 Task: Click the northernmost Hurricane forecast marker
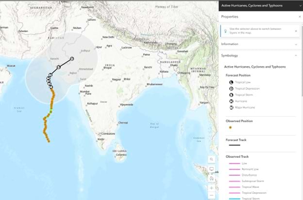pos(50,75)
